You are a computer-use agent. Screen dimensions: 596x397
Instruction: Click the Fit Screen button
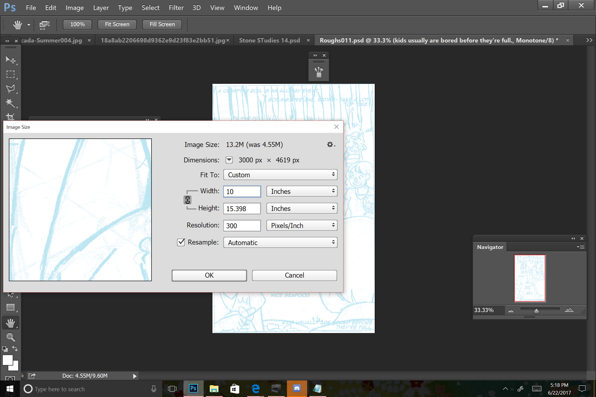117,25
